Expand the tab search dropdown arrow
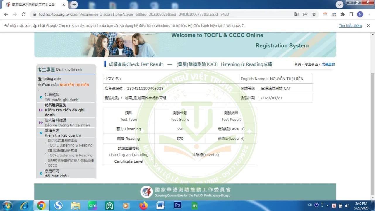Image resolution: width=375 pixels, height=211 pixels. tap(340, 5)
